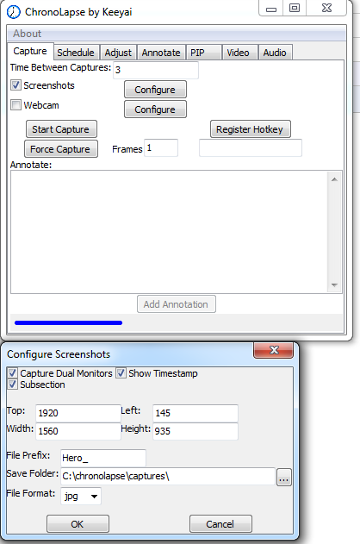
Task: Click the Start Capture button
Action: point(61,129)
